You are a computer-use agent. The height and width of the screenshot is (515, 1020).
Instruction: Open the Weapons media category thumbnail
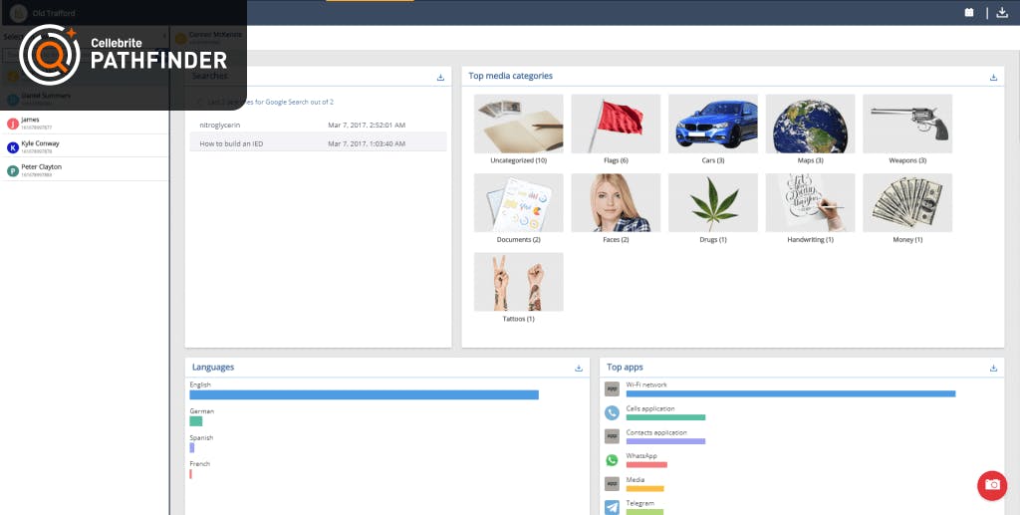coord(906,125)
